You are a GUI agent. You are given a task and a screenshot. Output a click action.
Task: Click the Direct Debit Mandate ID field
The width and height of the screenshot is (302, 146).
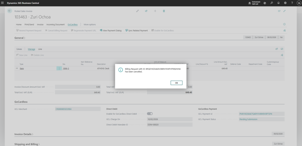[x=169, y=125]
